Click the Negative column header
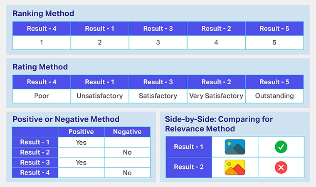 [127, 132]
